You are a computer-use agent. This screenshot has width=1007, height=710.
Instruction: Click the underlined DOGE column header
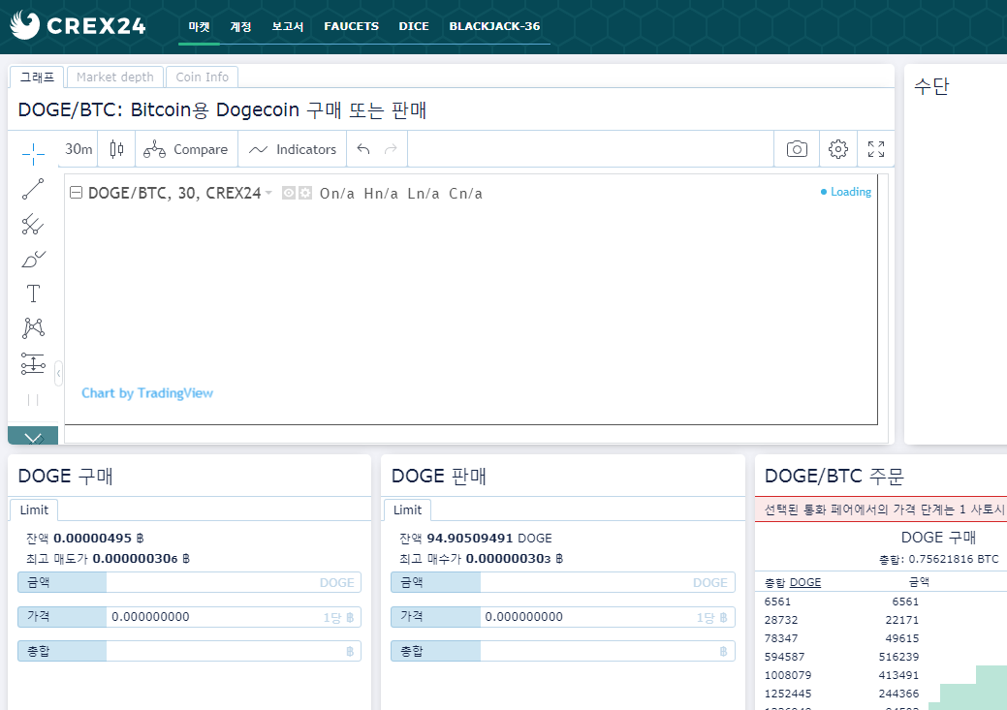805,582
